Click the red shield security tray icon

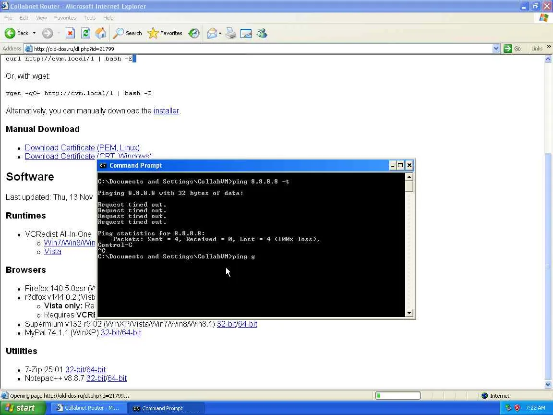(517, 408)
